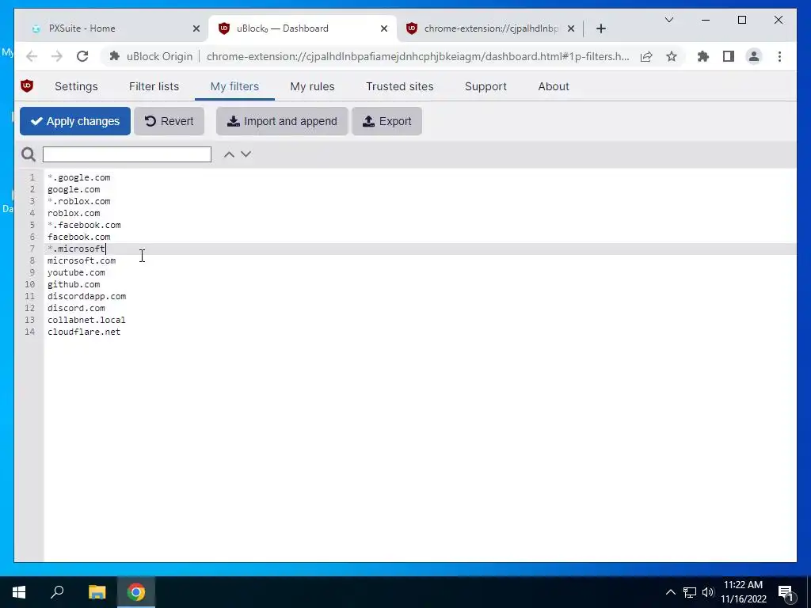The width and height of the screenshot is (811, 608).
Task: Open the taskbar clock and date
Action: click(x=743, y=592)
